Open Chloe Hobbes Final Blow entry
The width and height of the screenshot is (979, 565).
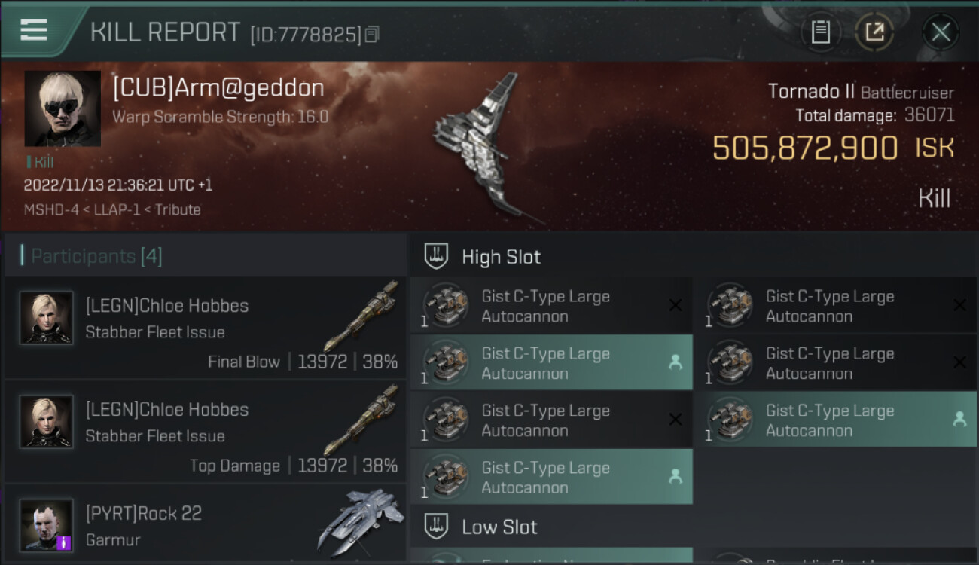coord(205,328)
